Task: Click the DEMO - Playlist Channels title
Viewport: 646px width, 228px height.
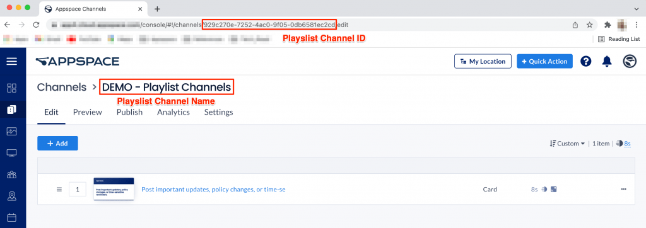Action: click(x=167, y=88)
